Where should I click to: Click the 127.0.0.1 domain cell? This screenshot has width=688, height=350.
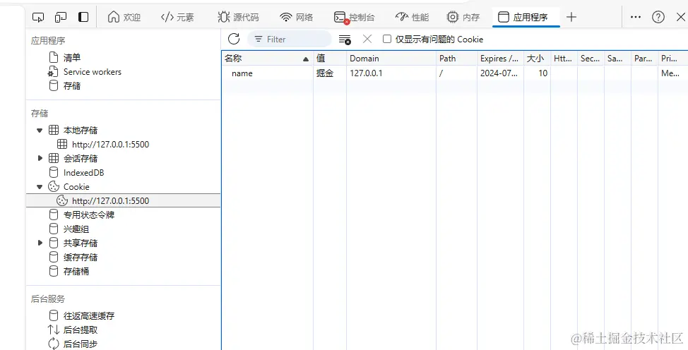(366, 73)
